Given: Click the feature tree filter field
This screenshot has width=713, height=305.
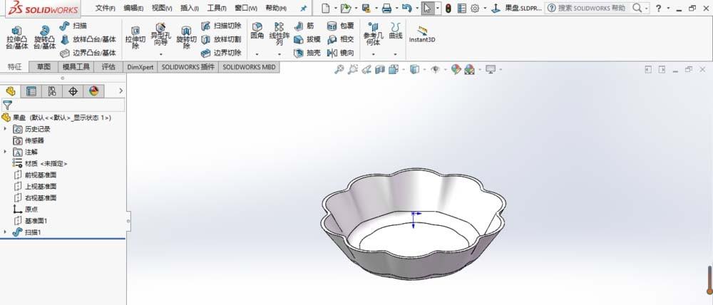Looking at the screenshot, I should [63, 105].
